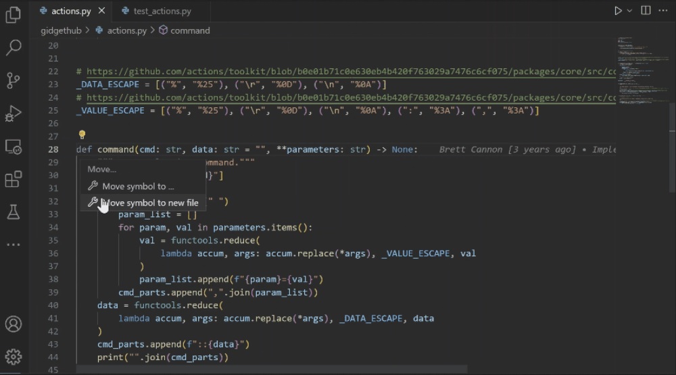Click the lightbulb code action icon
676x375 pixels.
[x=82, y=135]
